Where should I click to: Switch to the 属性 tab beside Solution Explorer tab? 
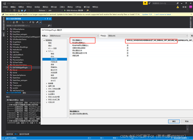tap(24, 93)
